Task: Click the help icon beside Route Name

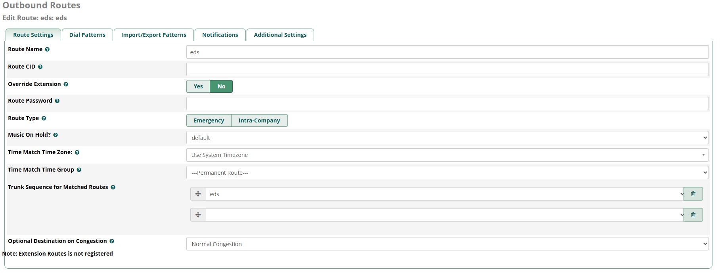Action: click(47, 50)
